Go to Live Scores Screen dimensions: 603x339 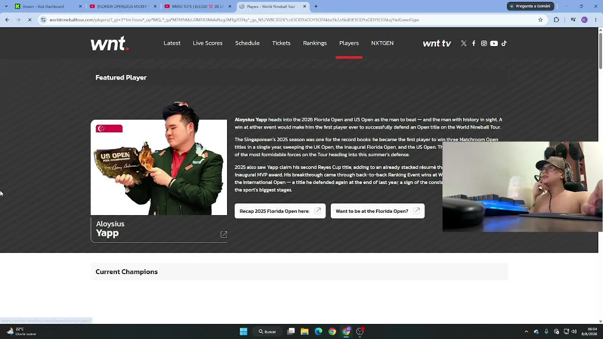207,43
